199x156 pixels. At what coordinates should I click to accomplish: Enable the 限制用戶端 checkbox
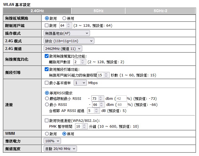click(47, 26)
